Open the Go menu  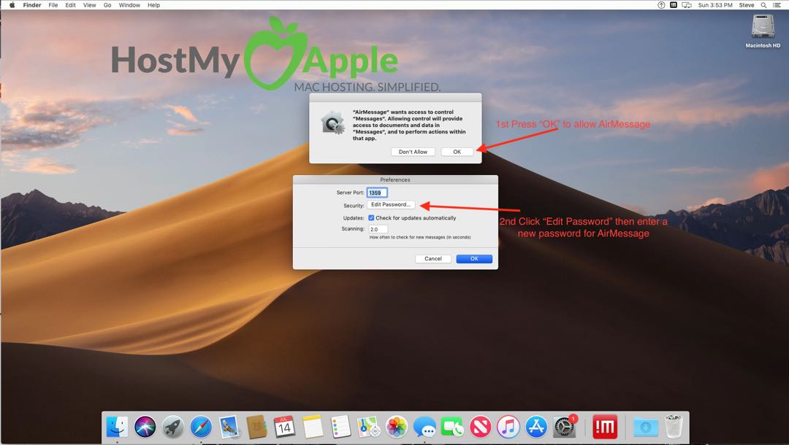[107, 5]
